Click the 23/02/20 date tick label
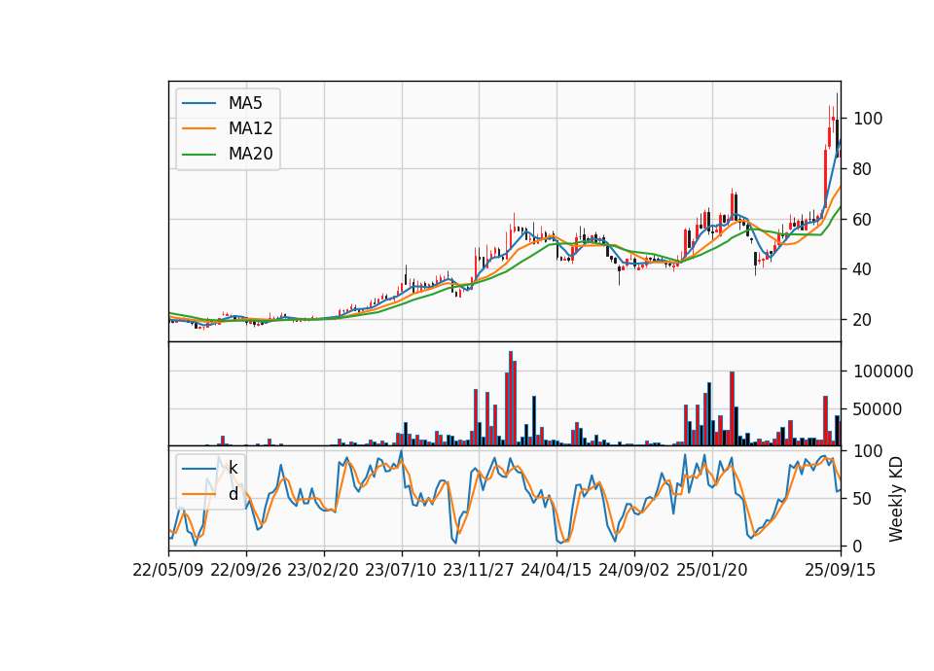 323,571
